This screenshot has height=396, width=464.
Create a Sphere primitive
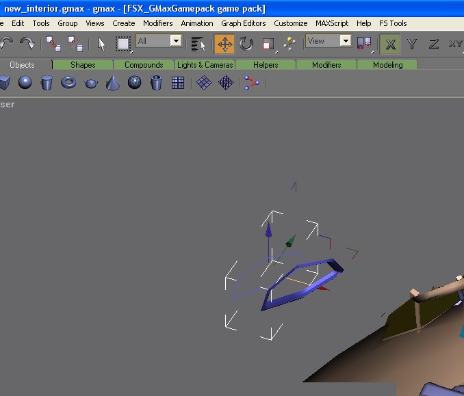(x=25, y=83)
